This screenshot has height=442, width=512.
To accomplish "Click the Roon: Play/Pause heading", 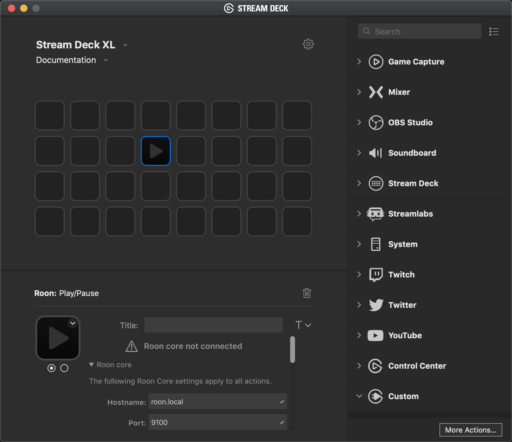I will tap(66, 293).
